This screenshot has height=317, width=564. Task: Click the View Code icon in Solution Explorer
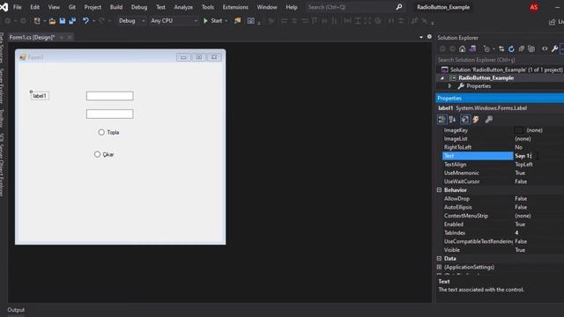click(545, 49)
